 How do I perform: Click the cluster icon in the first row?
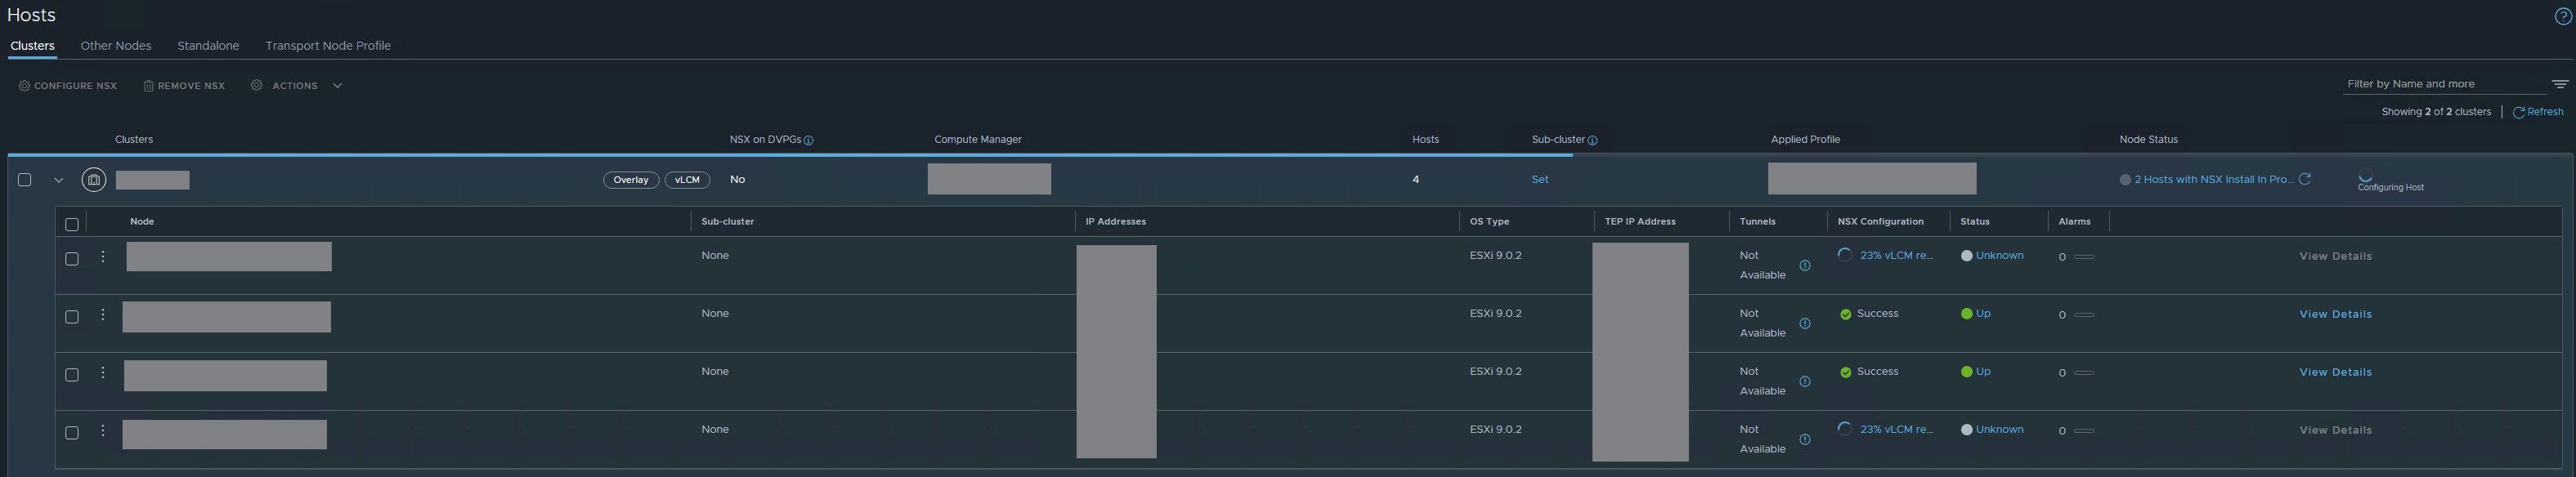point(94,180)
